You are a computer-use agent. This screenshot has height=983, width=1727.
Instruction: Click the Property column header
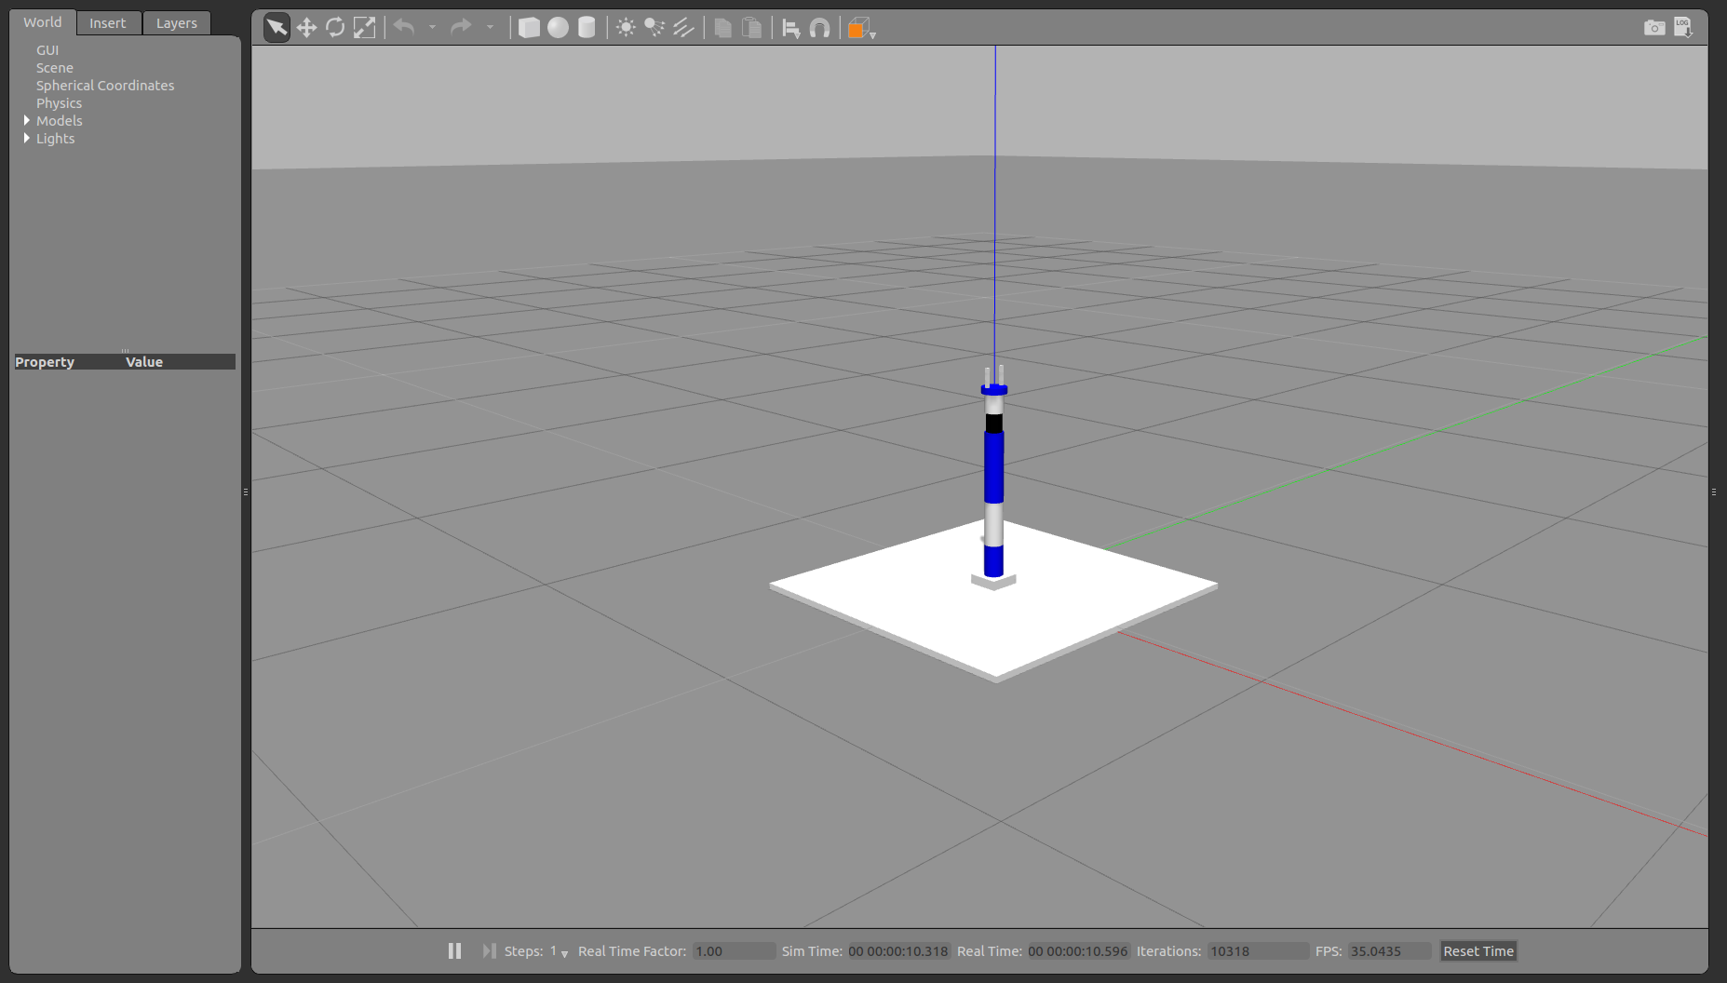coord(45,362)
